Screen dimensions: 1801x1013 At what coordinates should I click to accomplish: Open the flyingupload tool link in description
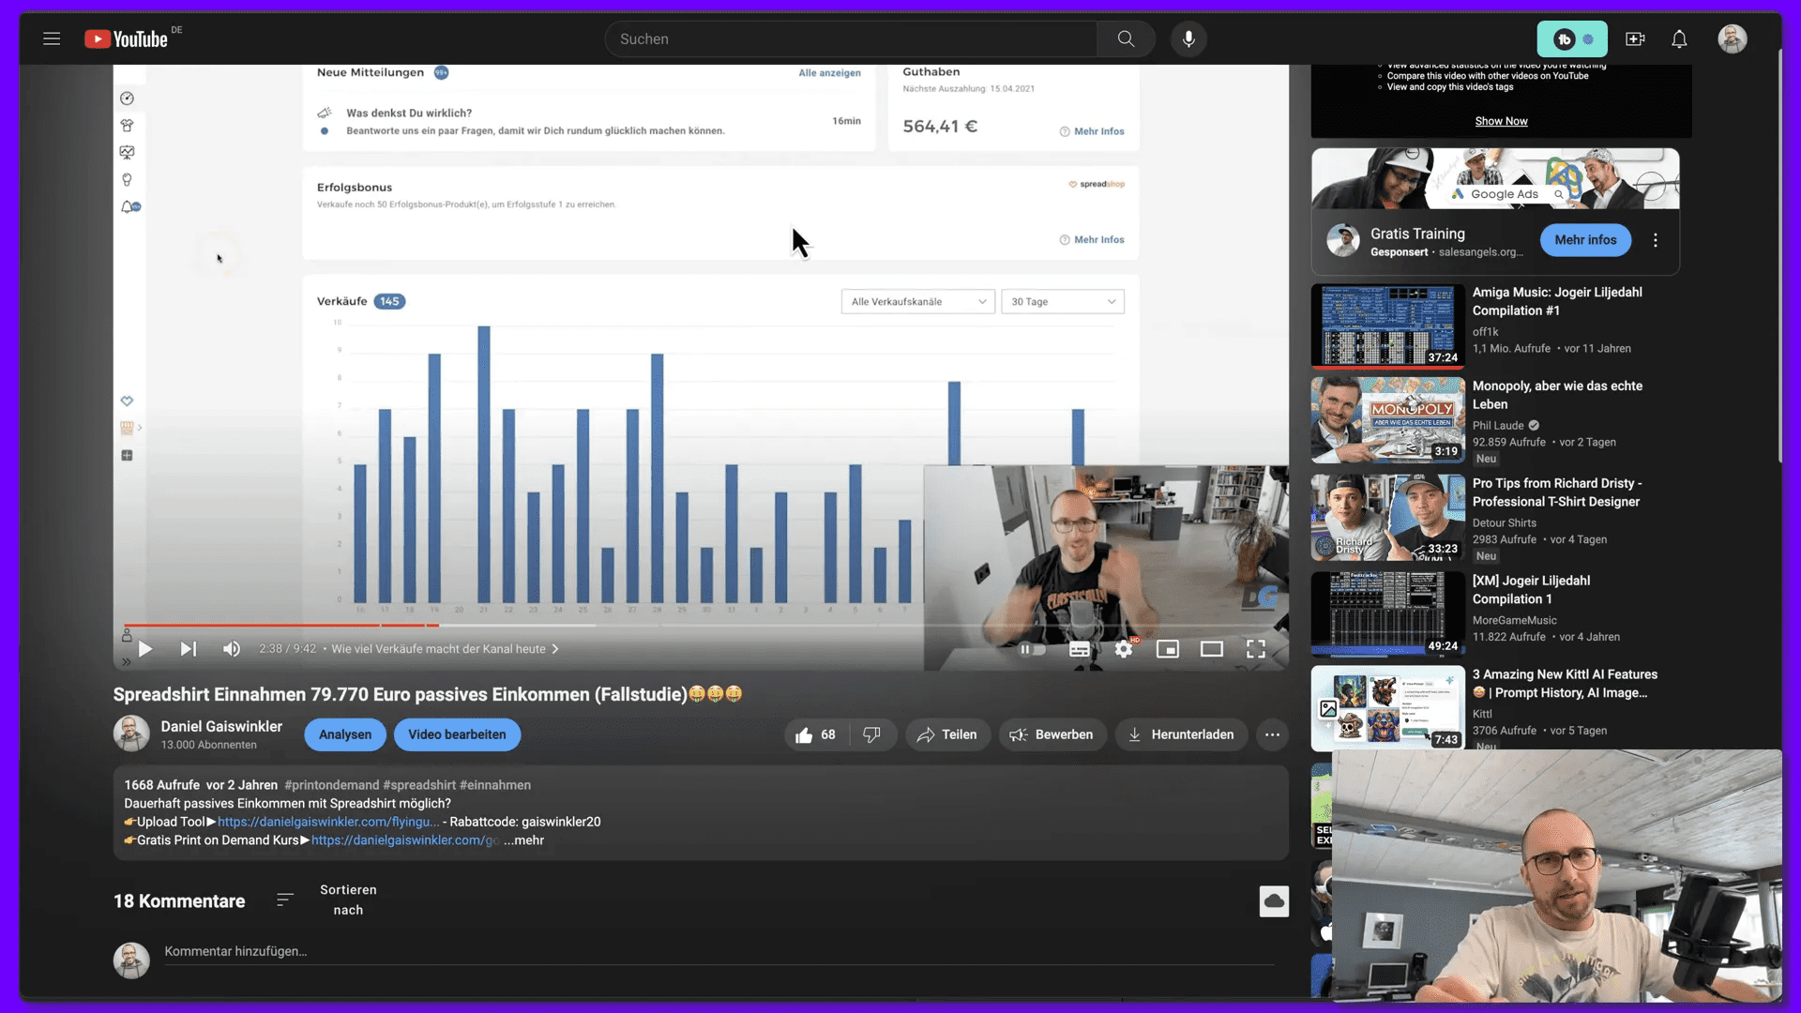tap(328, 822)
